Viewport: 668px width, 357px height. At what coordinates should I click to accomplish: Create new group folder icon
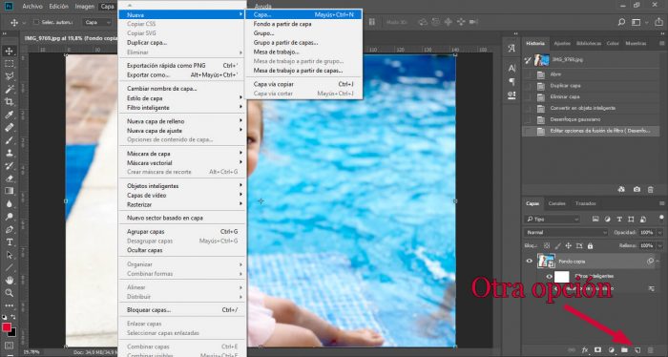point(624,349)
